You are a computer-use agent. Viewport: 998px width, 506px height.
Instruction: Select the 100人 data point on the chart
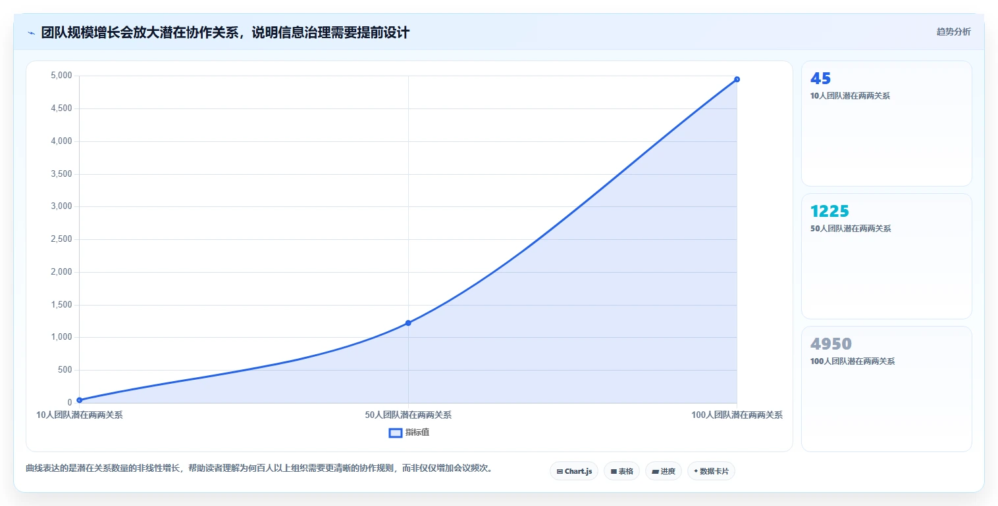click(x=737, y=79)
